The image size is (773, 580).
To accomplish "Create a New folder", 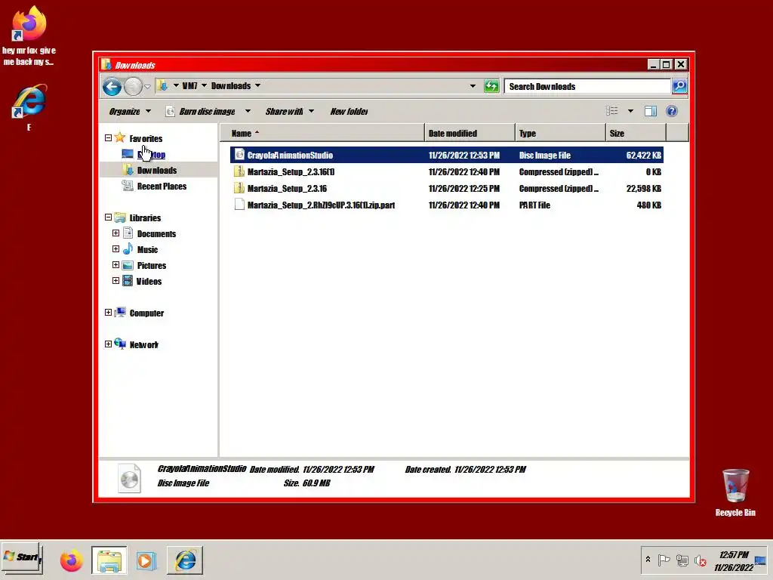I will coord(349,112).
